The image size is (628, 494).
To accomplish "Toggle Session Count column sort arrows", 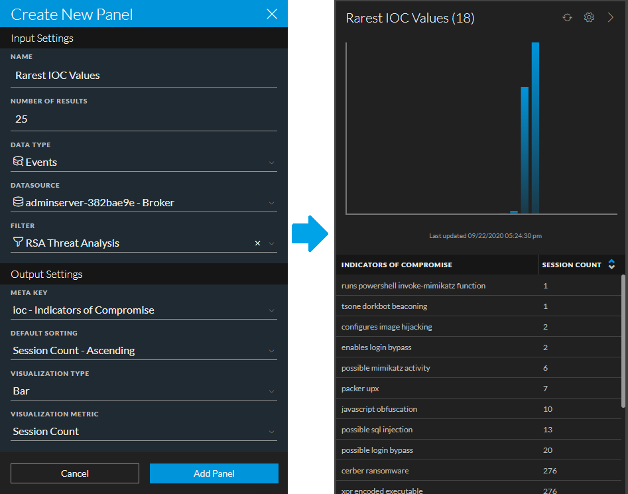I will tap(611, 265).
